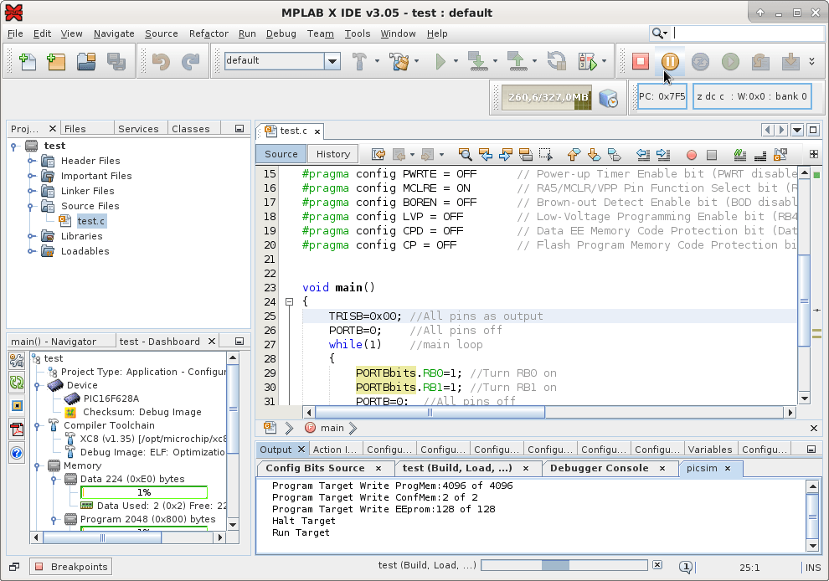Screen dimensions: 829x581
Task: Click the Redo arrow icon
Action: point(190,61)
